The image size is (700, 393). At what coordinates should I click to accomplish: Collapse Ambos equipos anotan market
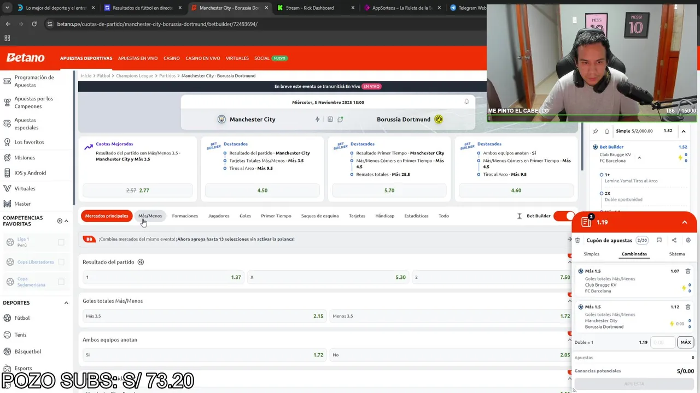(569, 340)
